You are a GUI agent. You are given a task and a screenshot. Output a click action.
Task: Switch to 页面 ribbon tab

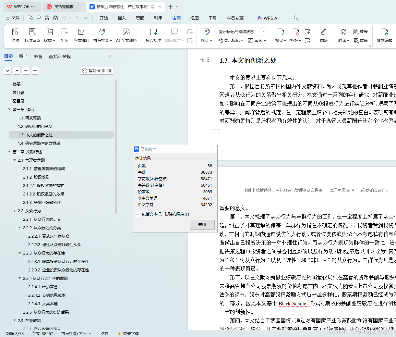coord(140,18)
